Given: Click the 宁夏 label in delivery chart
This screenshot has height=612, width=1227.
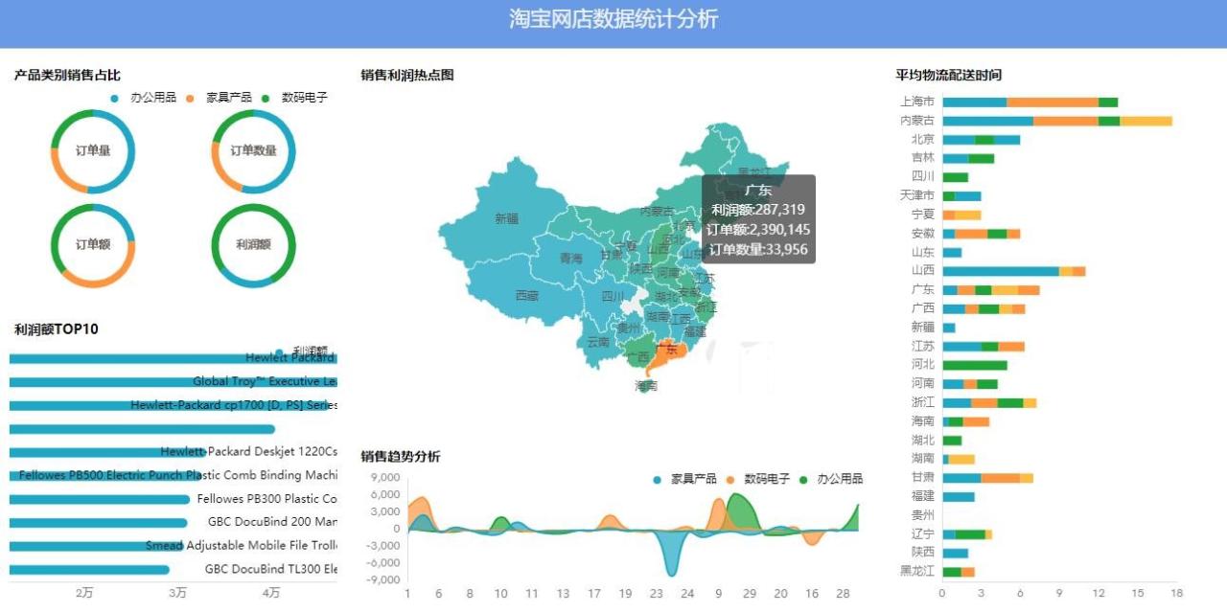Looking at the screenshot, I should click(x=923, y=215).
